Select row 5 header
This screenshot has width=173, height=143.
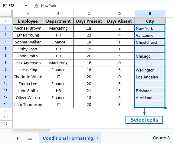click(6, 49)
